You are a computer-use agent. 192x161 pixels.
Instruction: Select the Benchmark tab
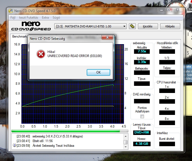pyautogui.click(x=19, y=36)
